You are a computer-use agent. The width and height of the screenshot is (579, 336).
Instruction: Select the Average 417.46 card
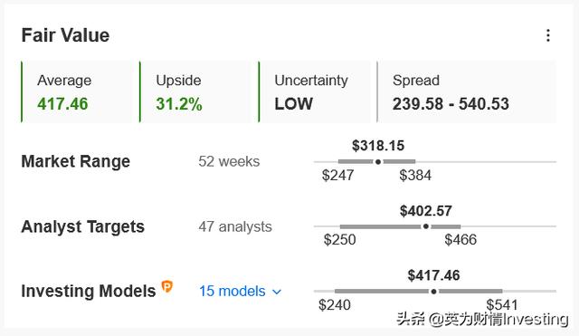[76, 92]
